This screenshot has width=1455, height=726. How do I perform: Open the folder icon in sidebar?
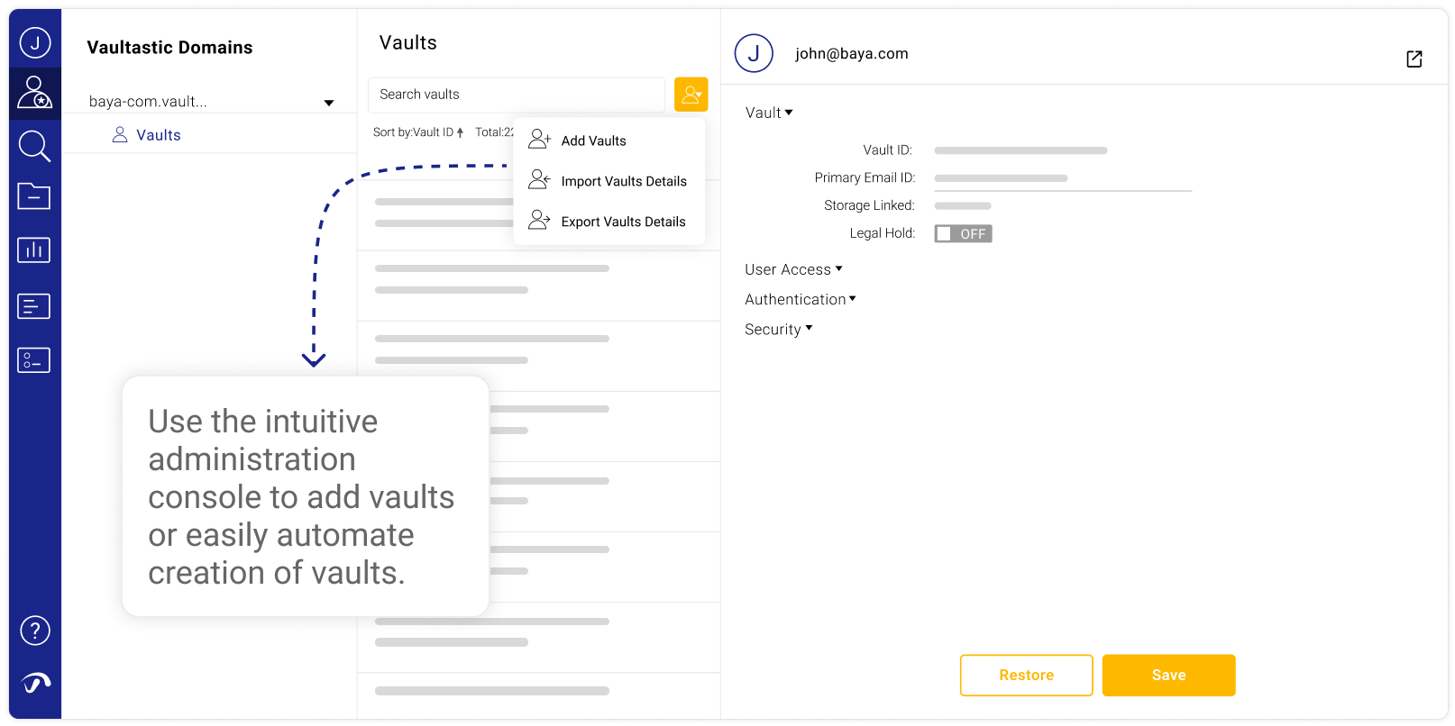pyautogui.click(x=34, y=195)
